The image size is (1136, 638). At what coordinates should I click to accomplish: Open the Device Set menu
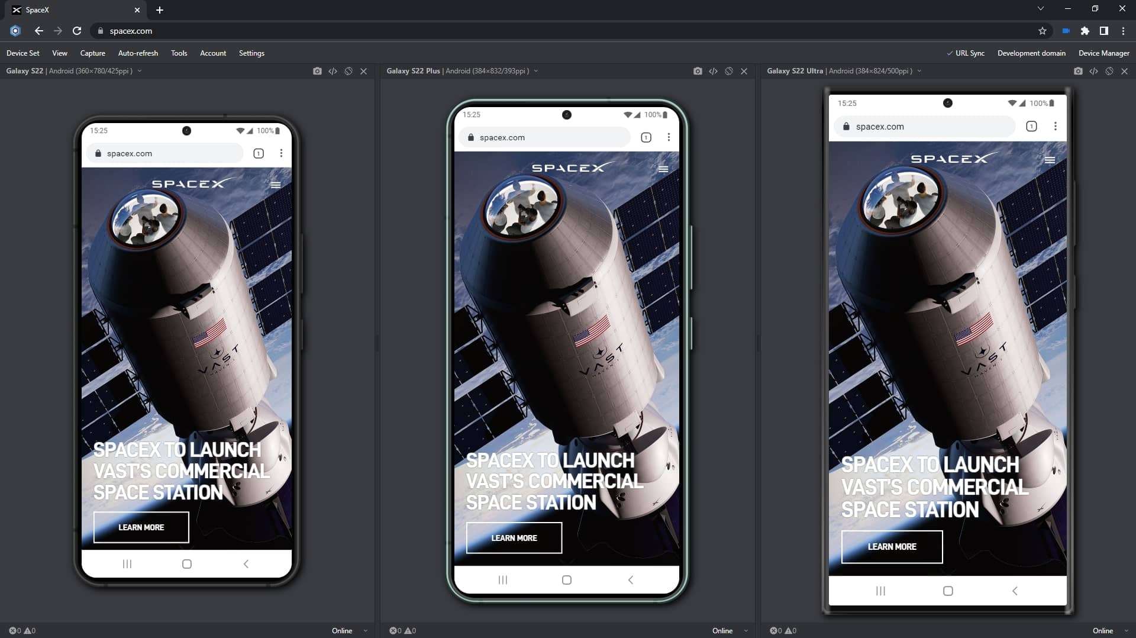coord(23,53)
